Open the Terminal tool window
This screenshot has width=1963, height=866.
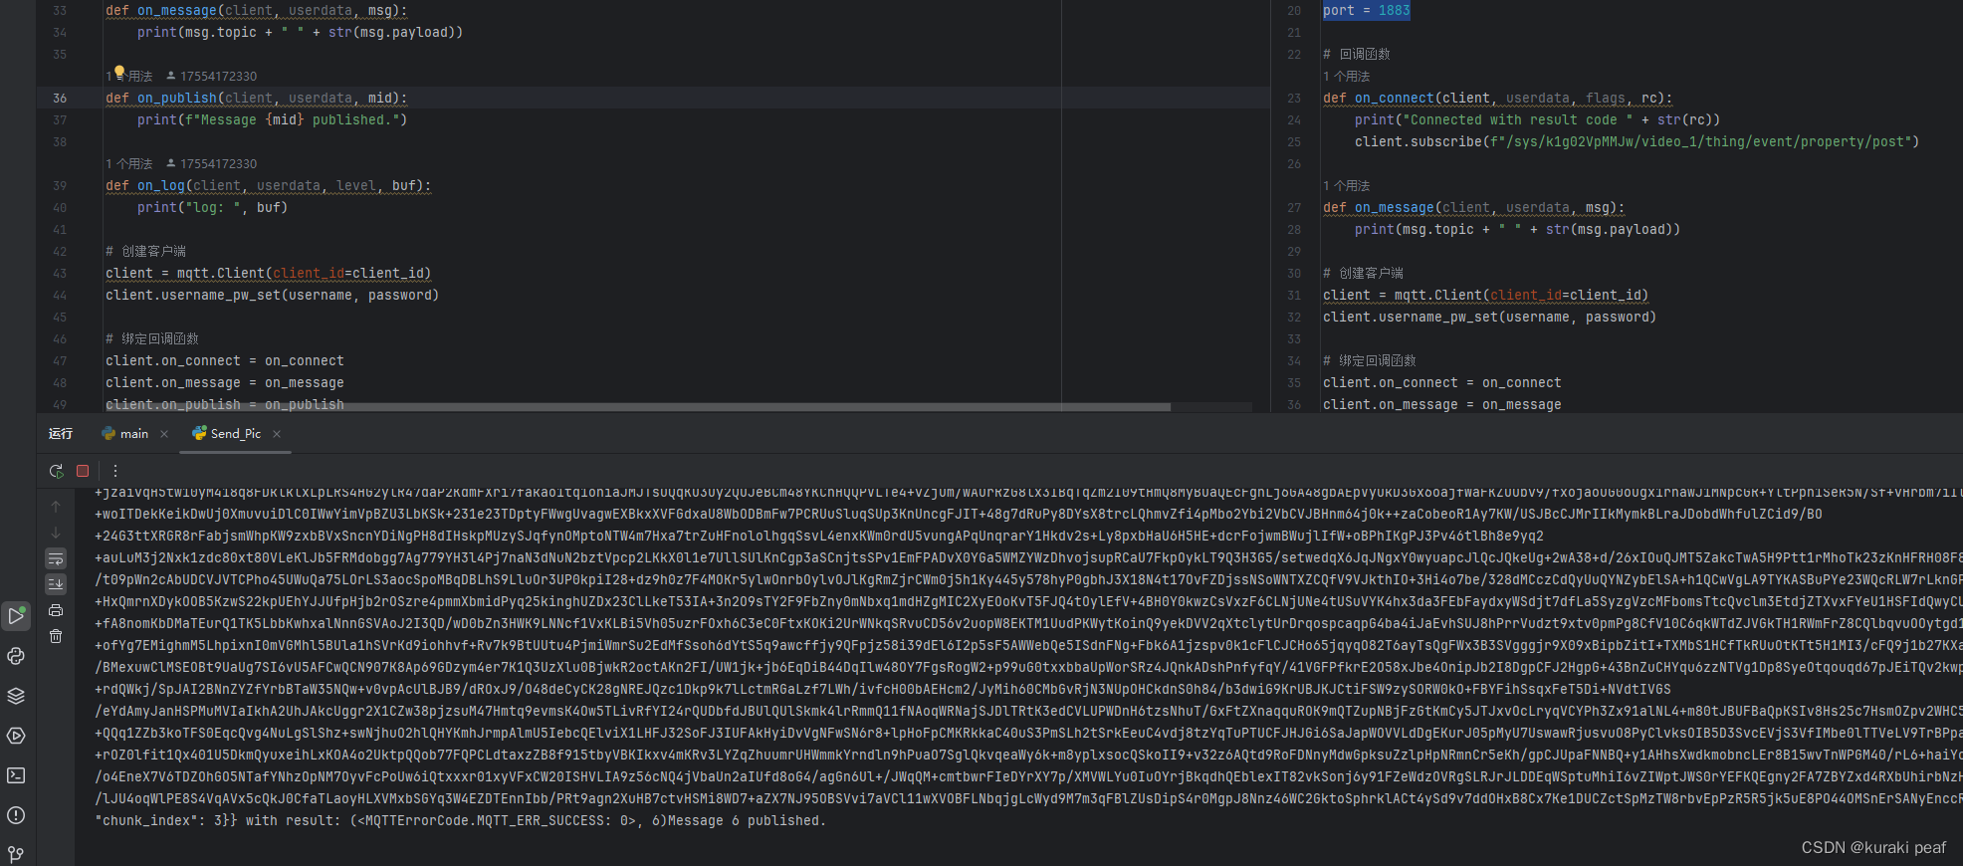[x=16, y=775]
